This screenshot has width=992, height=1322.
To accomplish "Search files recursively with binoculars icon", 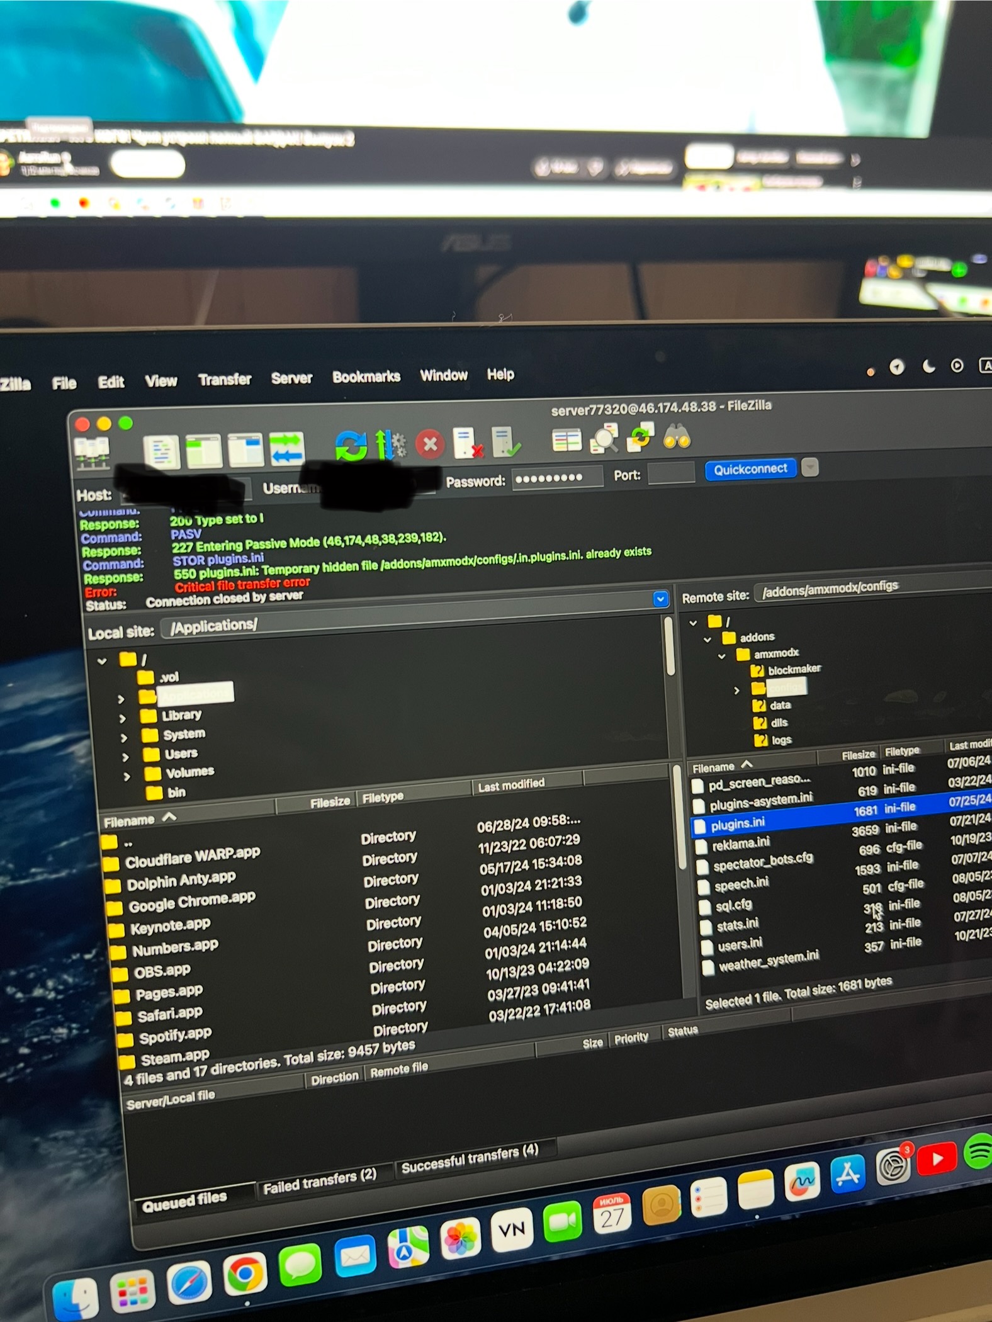I will point(677,436).
